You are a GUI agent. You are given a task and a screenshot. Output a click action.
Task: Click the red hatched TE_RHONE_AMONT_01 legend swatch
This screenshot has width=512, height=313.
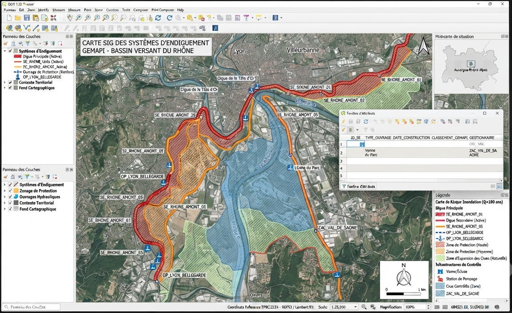click(440, 214)
